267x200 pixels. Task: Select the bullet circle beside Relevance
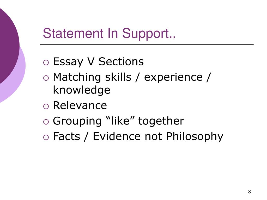click(46, 107)
